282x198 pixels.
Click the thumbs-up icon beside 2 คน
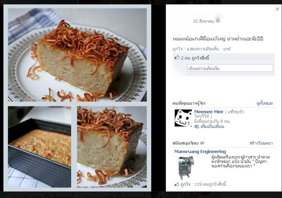point(177,57)
